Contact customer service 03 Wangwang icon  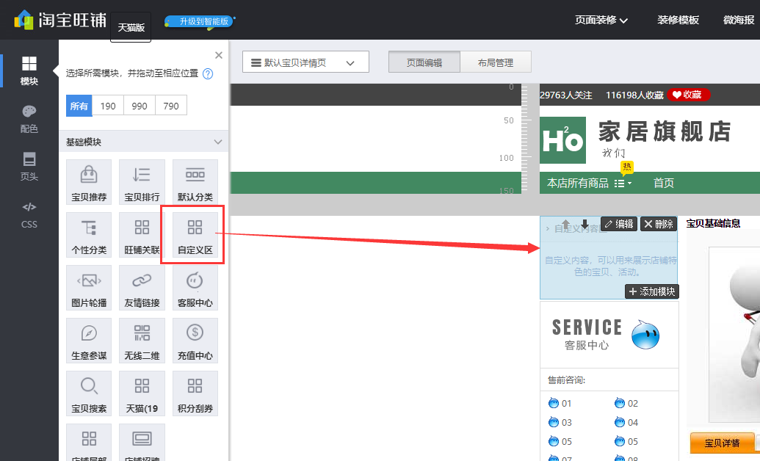click(x=554, y=422)
